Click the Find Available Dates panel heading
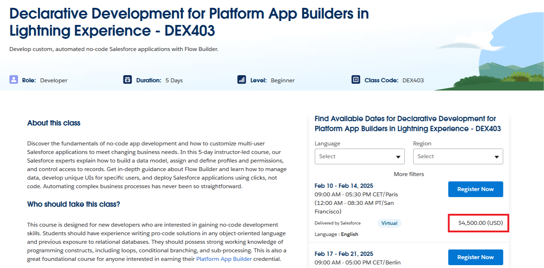Image resolution: width=544 pixels, height=268 pixels. pyautogui.click(x=408, y=124)
